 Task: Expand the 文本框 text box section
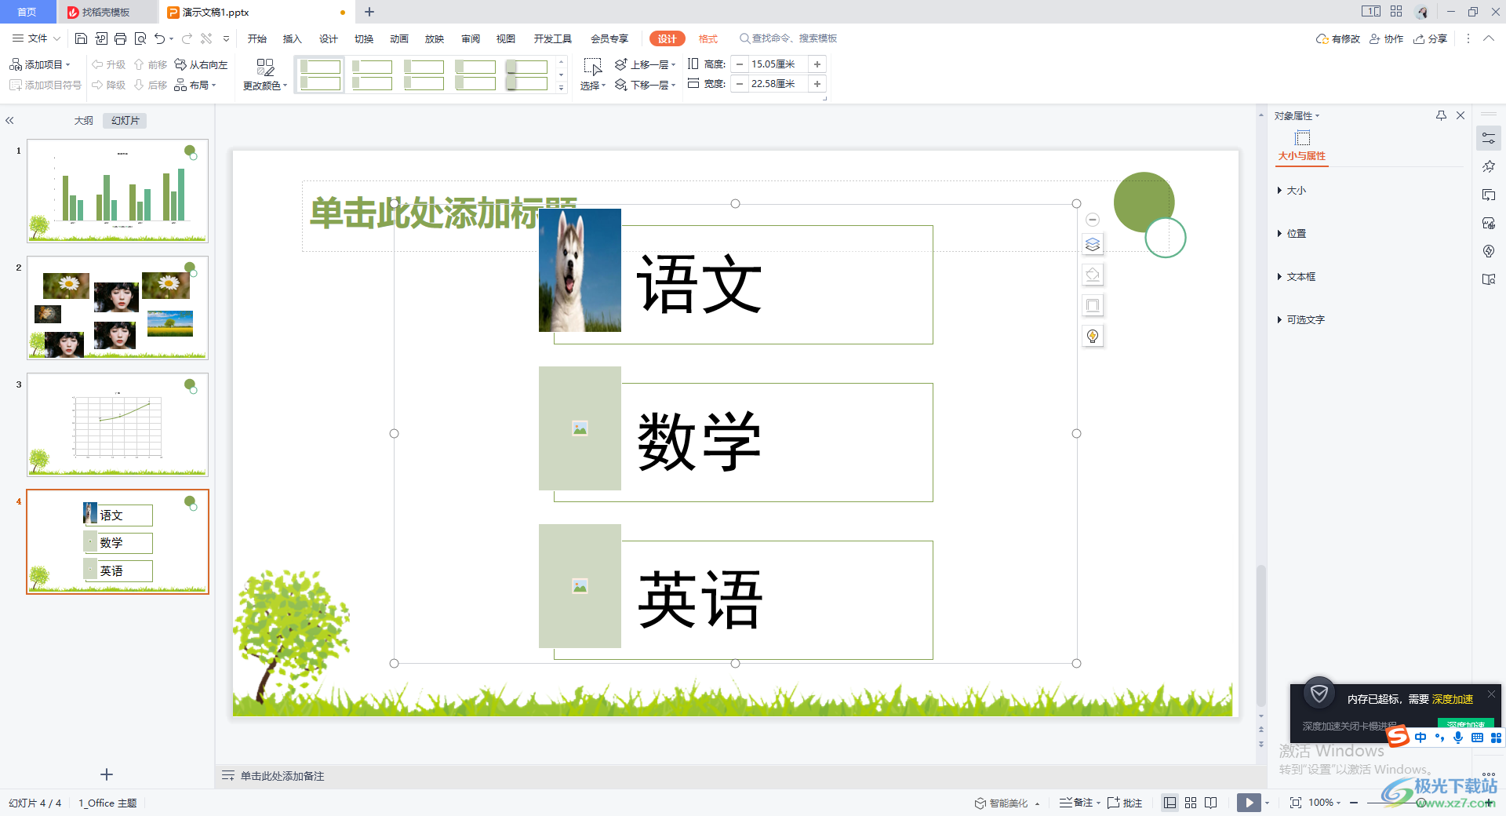click(1296, 277)
